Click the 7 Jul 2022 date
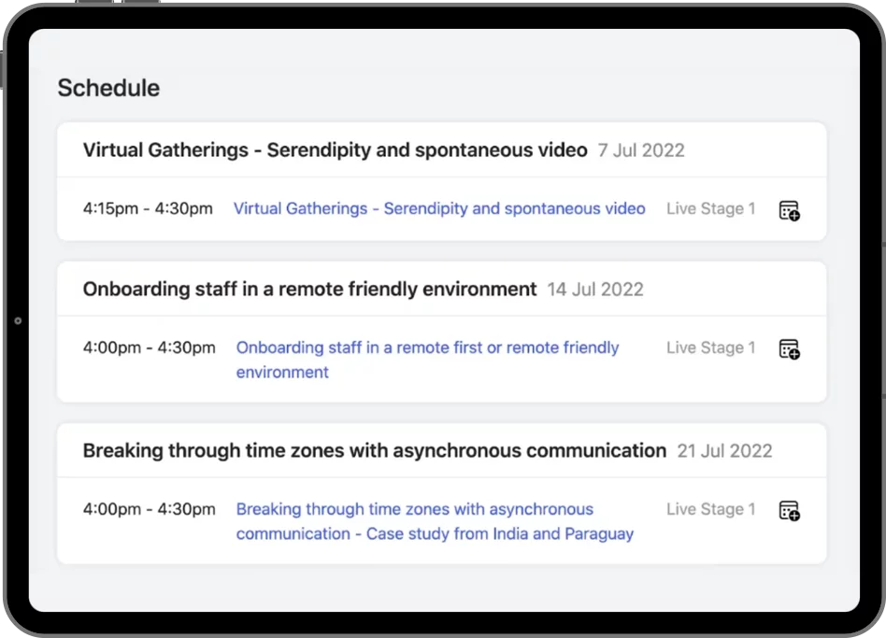 click(x=641, y=150)
